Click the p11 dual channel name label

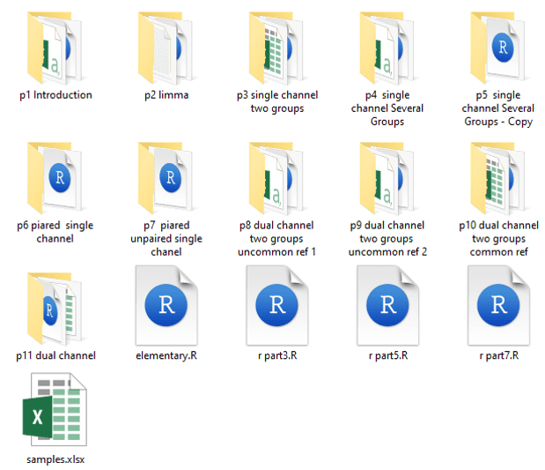(55, 355)
